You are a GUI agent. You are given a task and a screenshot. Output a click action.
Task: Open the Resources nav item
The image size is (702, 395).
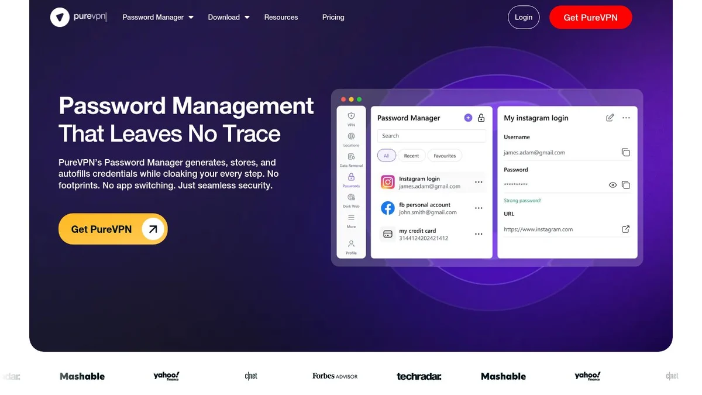pos(281,17)
